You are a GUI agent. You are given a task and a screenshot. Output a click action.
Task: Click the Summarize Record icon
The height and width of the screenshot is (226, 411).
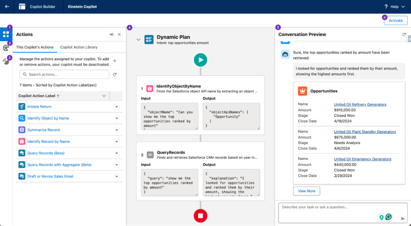pyautogui.click(x=22, y=129)
